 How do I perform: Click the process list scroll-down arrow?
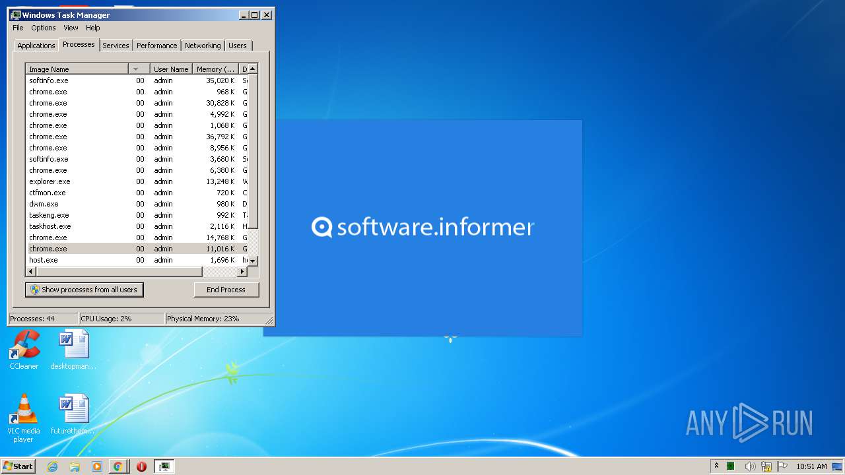(x=253, y=261)
